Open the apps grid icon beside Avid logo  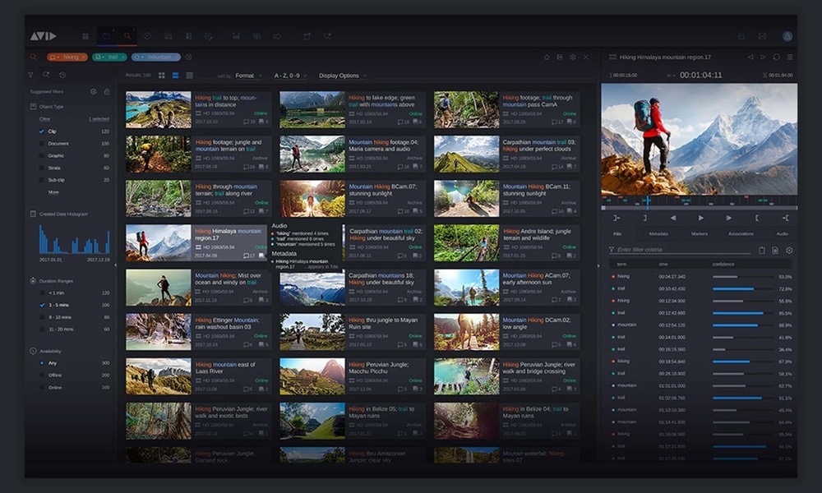point(85,36)
